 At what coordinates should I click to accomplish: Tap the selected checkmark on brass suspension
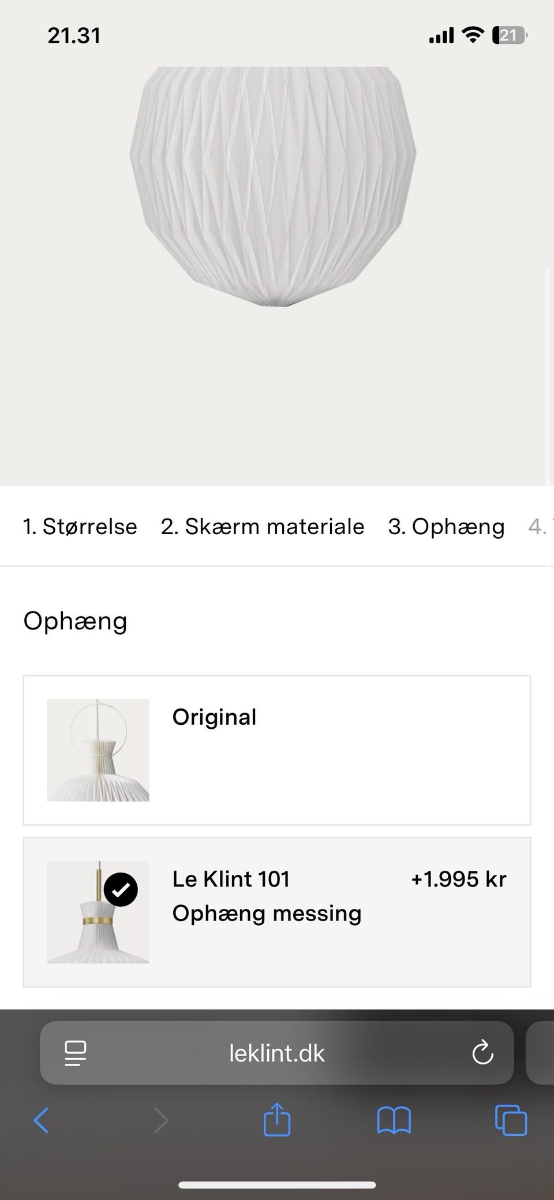pyautogui.click(x=121, y=890)
